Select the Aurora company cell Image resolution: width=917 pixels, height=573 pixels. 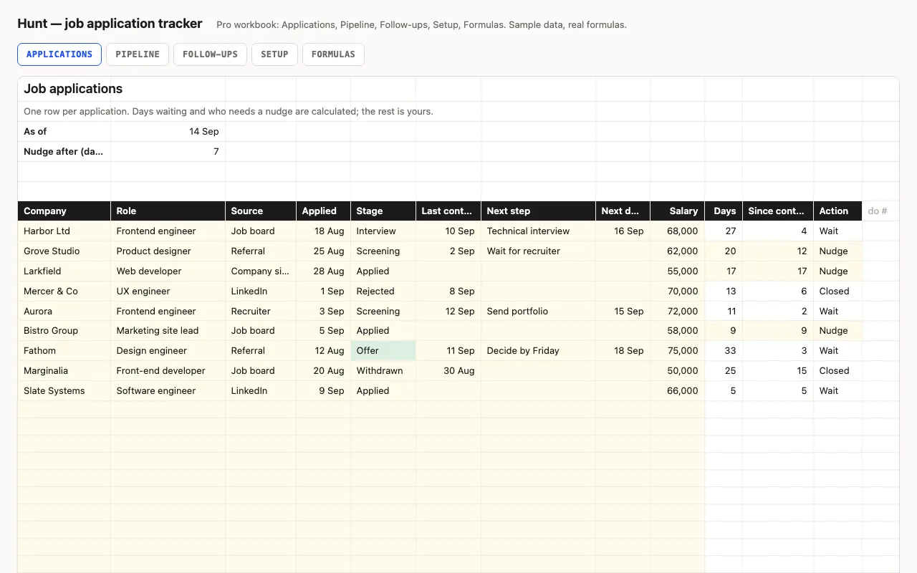(64, 312)
